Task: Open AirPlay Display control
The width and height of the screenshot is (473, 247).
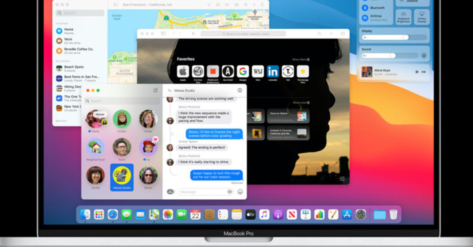Action: tap(422, 17)
